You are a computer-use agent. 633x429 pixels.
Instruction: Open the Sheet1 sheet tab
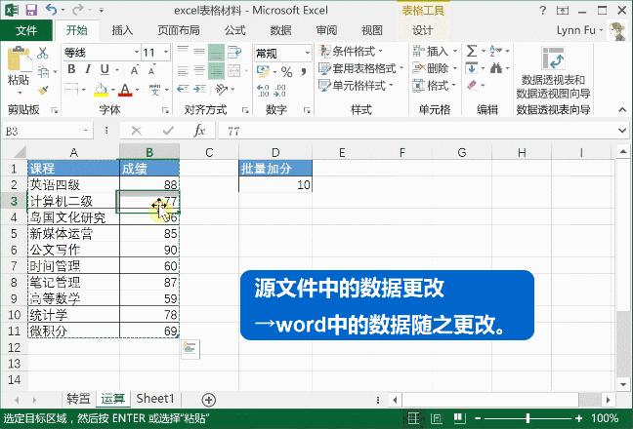(155, 399)
